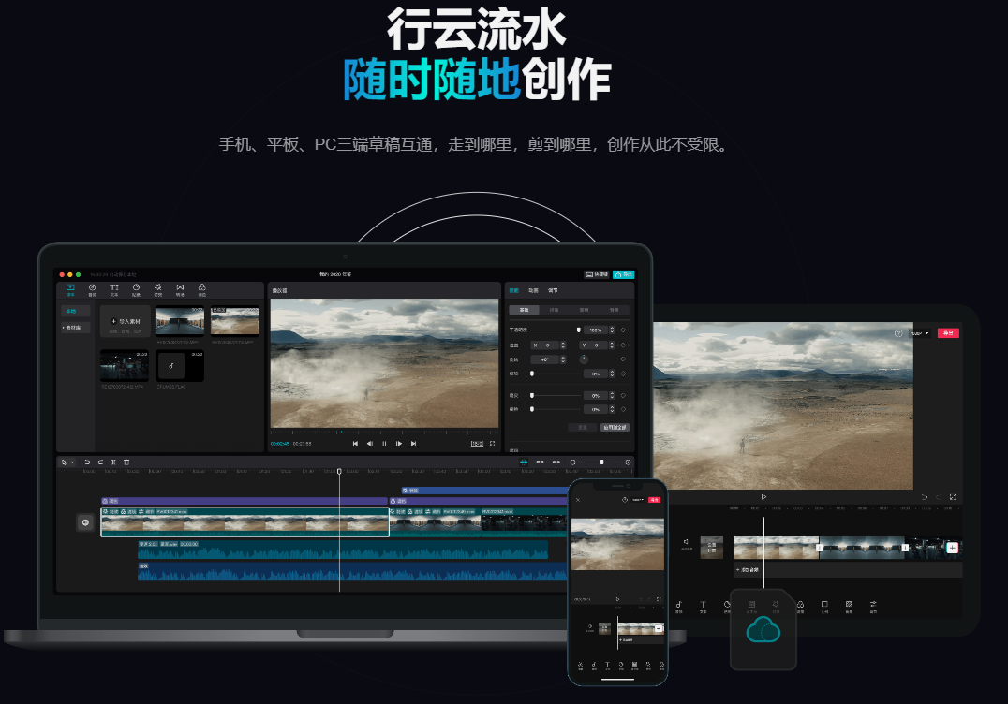The width and height of the screenshot is (1008, 704).
Task: Select the desert landscape thumbnail in media bin
Action: (235, 321)
